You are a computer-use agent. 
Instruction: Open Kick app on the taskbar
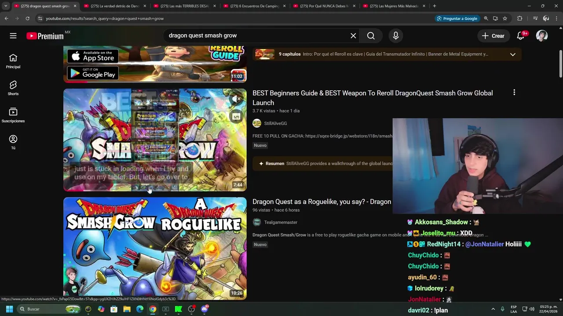pos(179,309)
